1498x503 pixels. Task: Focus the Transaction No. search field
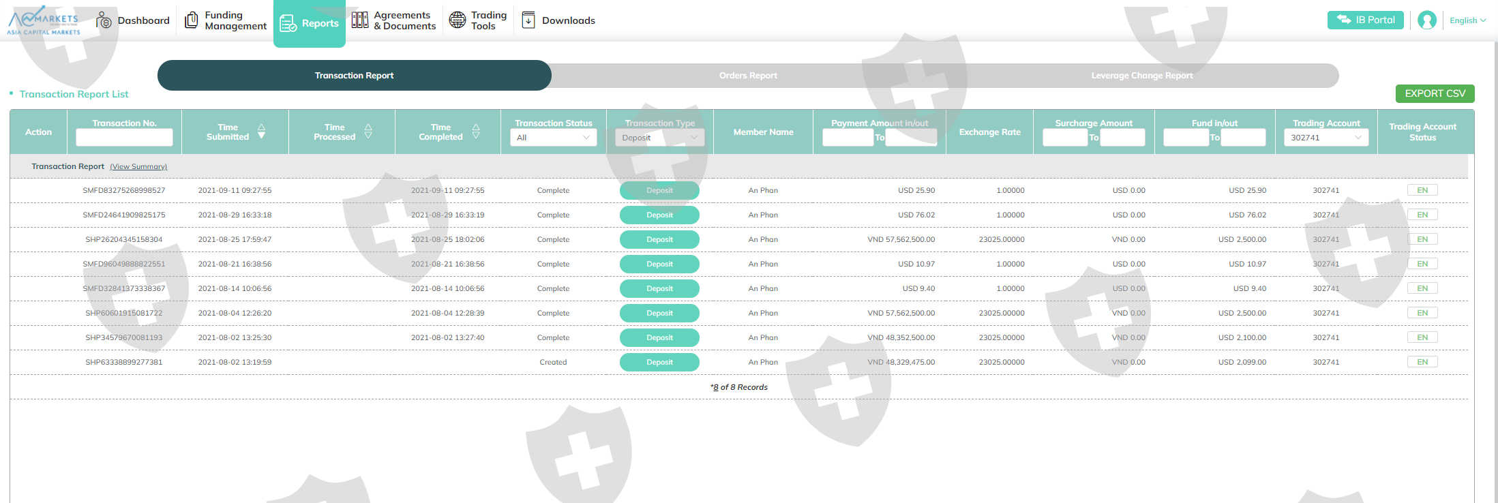point(124,138)
